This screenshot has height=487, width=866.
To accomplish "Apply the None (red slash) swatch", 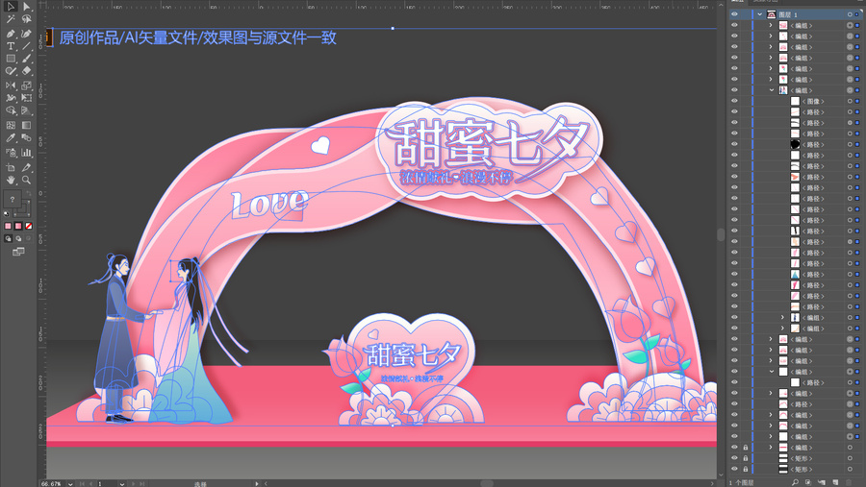I will (29, 226).
